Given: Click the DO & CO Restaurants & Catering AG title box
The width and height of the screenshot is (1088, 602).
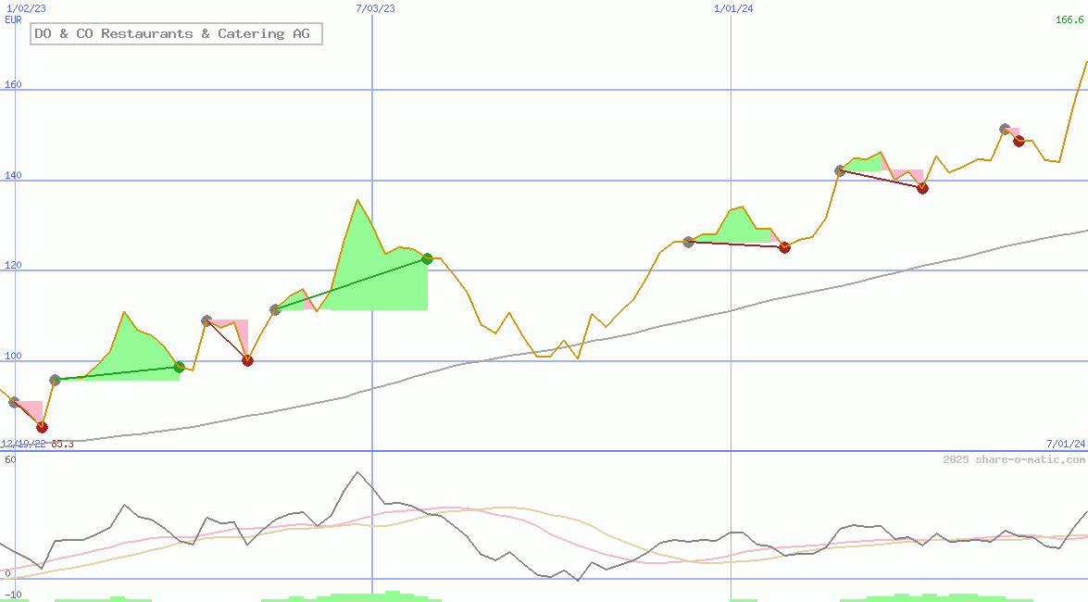Looking at the screenshot, I should (176, 34).
